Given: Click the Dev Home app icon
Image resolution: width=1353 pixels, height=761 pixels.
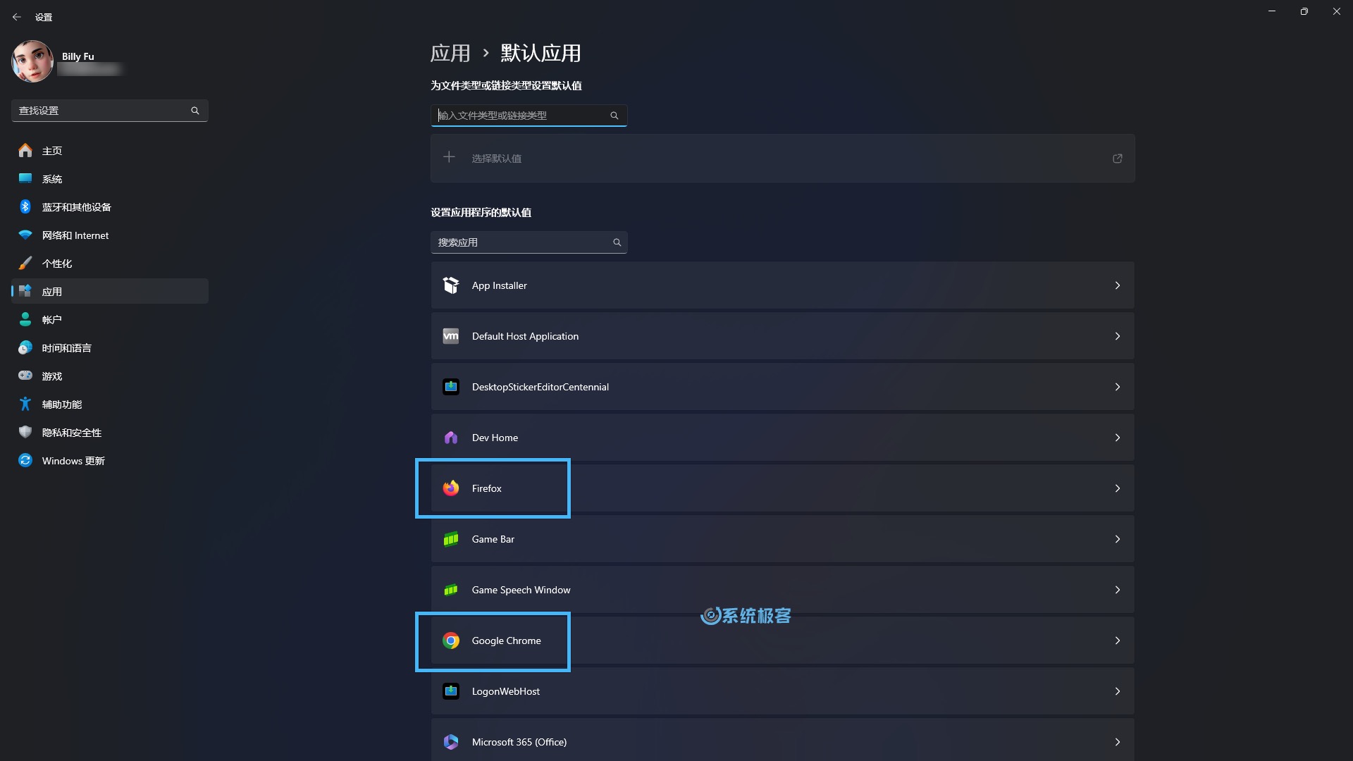Looking at the screenshot, I should (x=450, y=437).
